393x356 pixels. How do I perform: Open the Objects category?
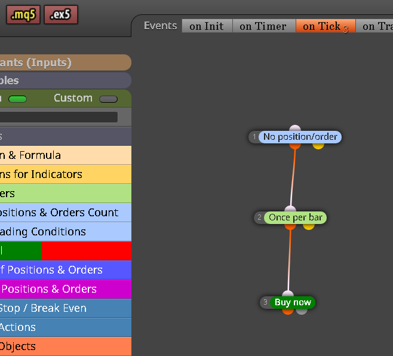click(x=66, y=346)
